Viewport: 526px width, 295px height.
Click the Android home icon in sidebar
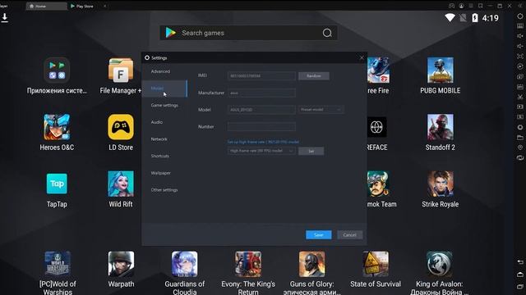tap(520, 275)
